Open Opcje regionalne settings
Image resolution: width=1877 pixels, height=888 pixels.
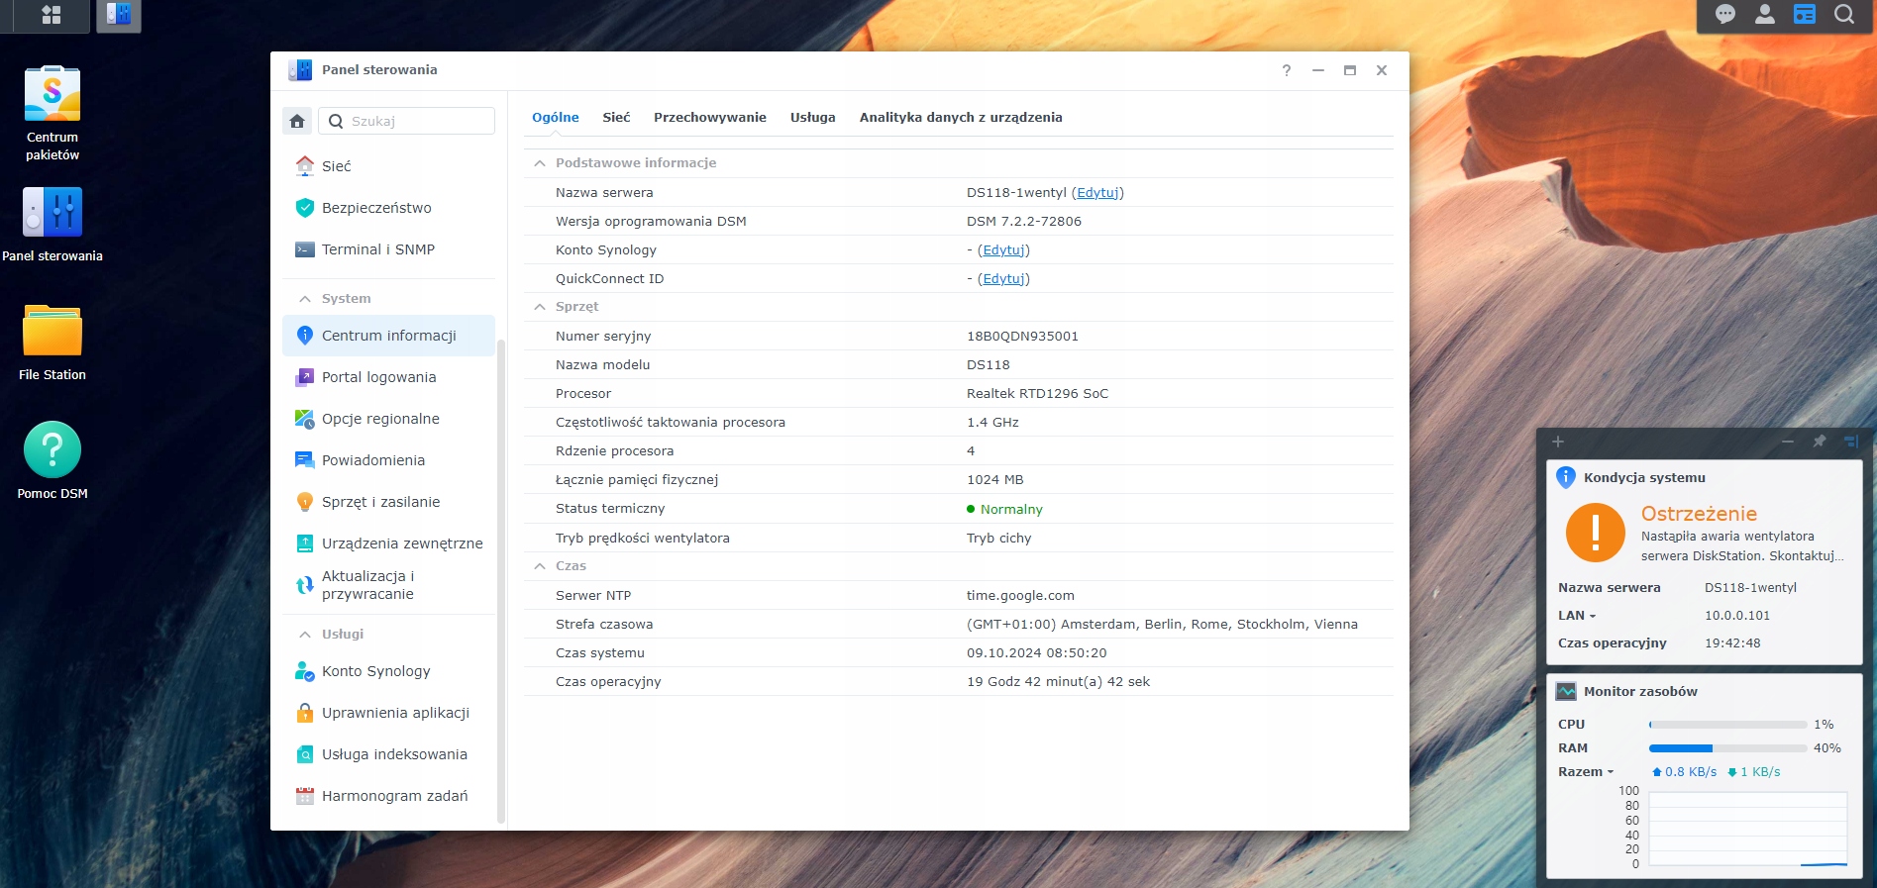[388, 419]
